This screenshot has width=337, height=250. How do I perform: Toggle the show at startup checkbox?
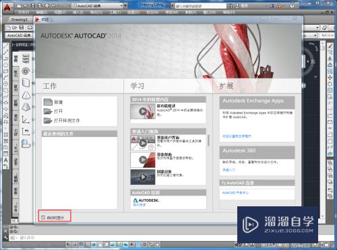click(43, 217)
